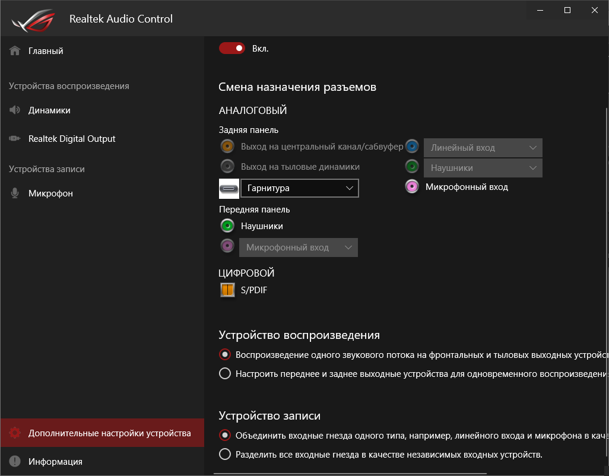Image resolution: width=609 pixels, height=476 pixels.
Task: Expand the Линейный вход dropdown
Action: [483, 148]
